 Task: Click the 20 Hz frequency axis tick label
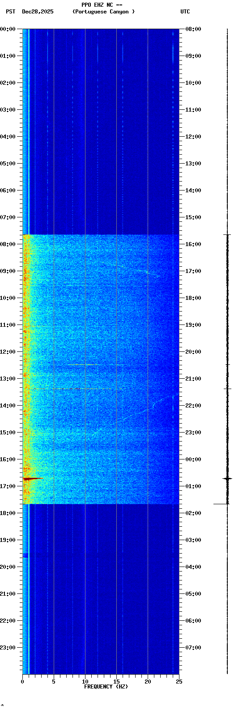[148, 682]
